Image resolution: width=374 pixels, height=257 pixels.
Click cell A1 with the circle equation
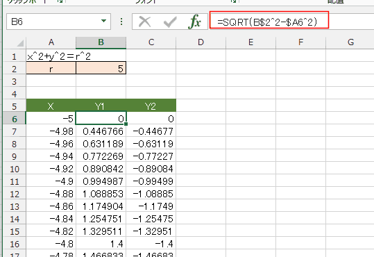point(51,56)
